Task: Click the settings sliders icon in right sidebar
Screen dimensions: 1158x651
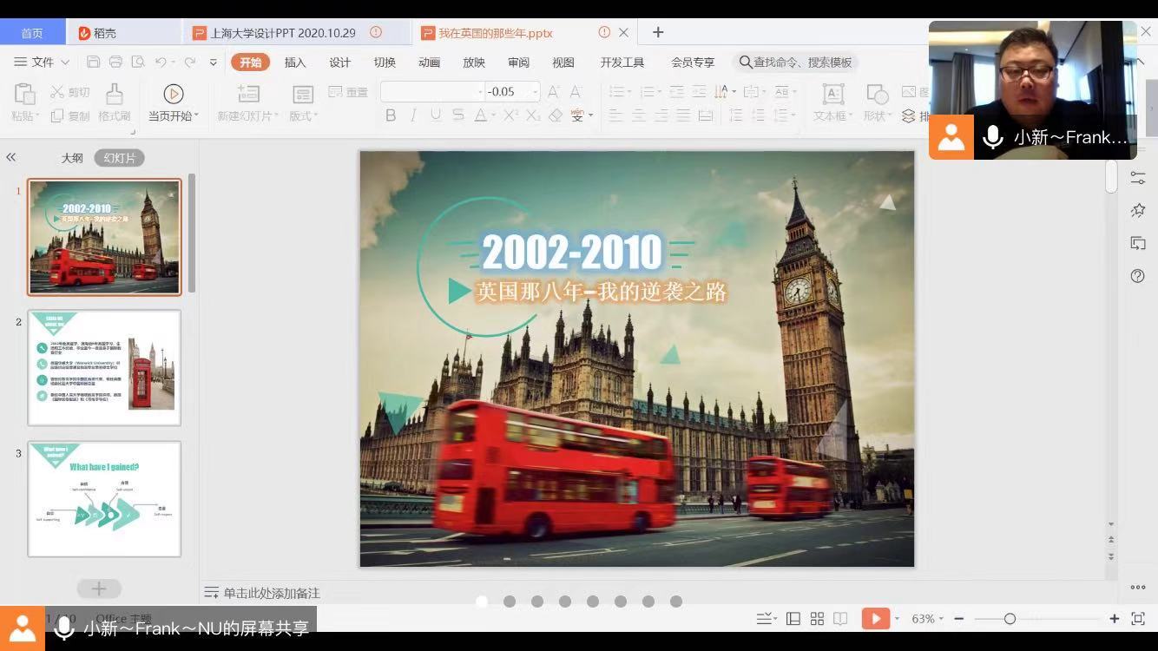Action: pos(1138,177)
